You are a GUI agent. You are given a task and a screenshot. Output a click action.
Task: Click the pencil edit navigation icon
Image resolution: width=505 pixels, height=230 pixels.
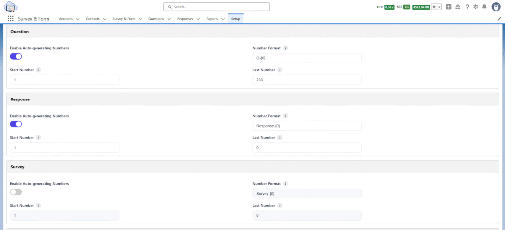pos(499,19)
